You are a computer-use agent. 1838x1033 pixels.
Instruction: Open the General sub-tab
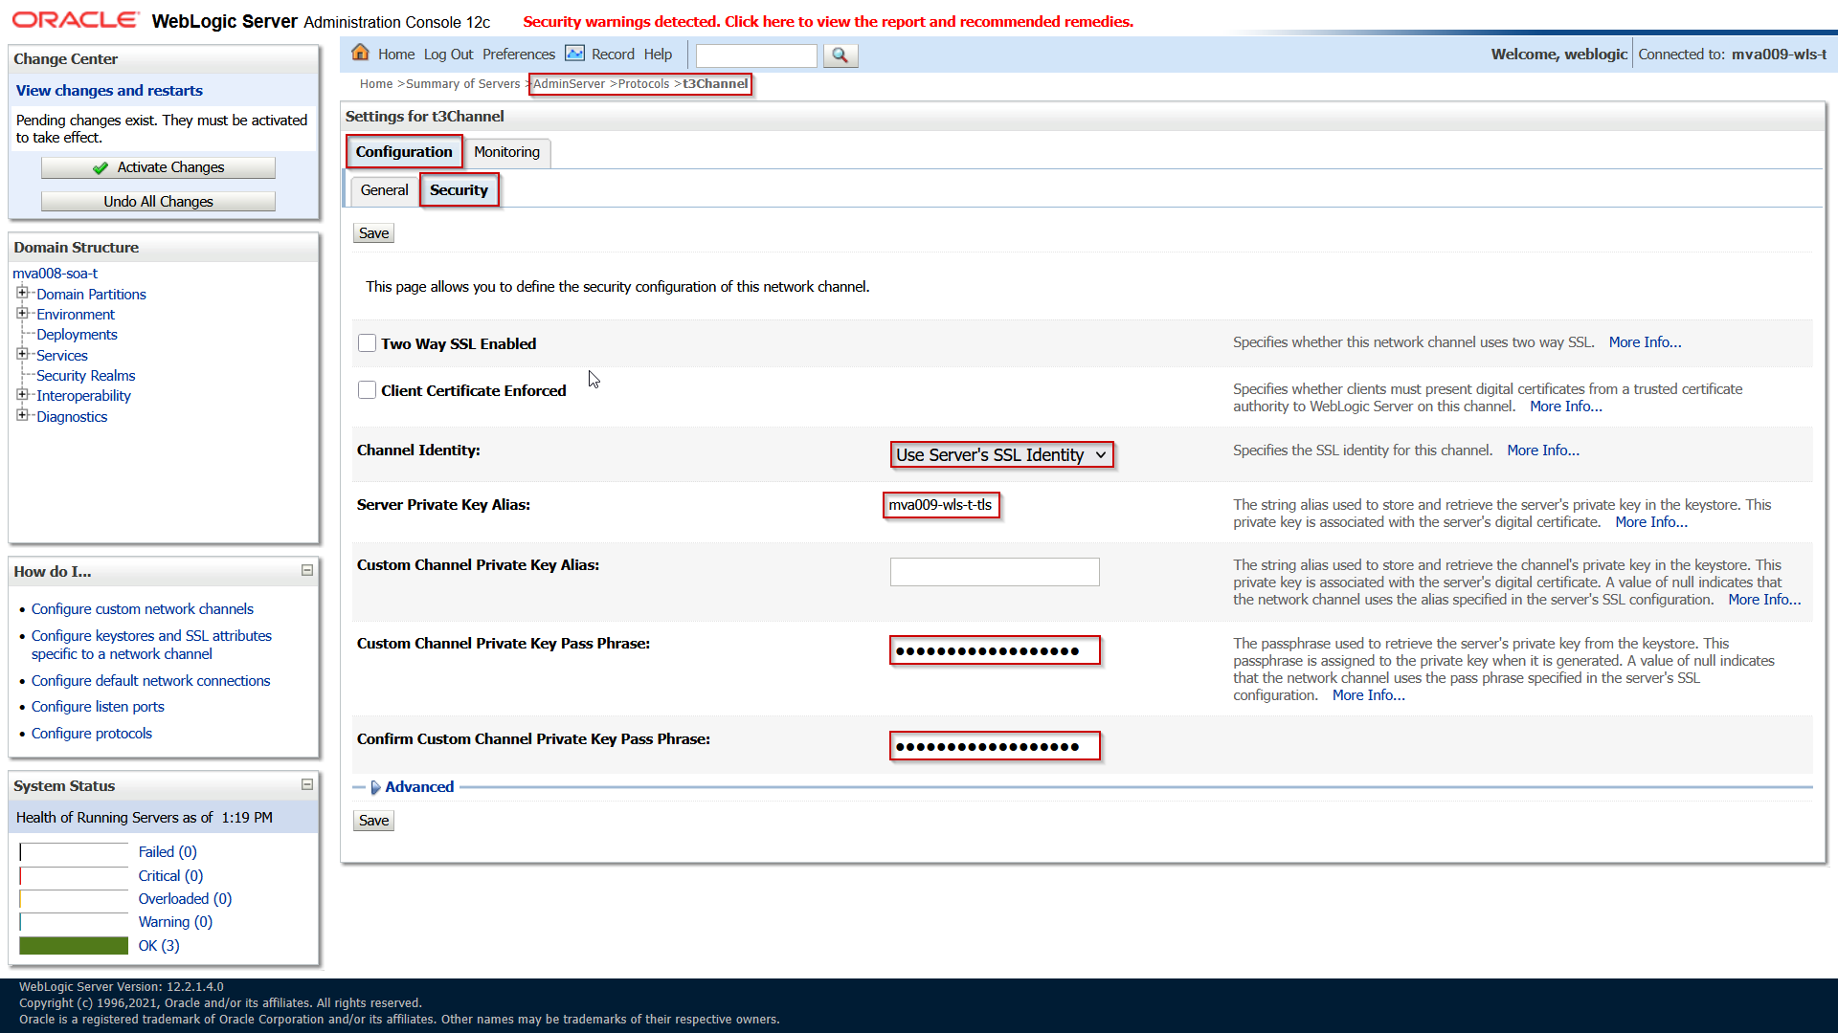[384, 190]
